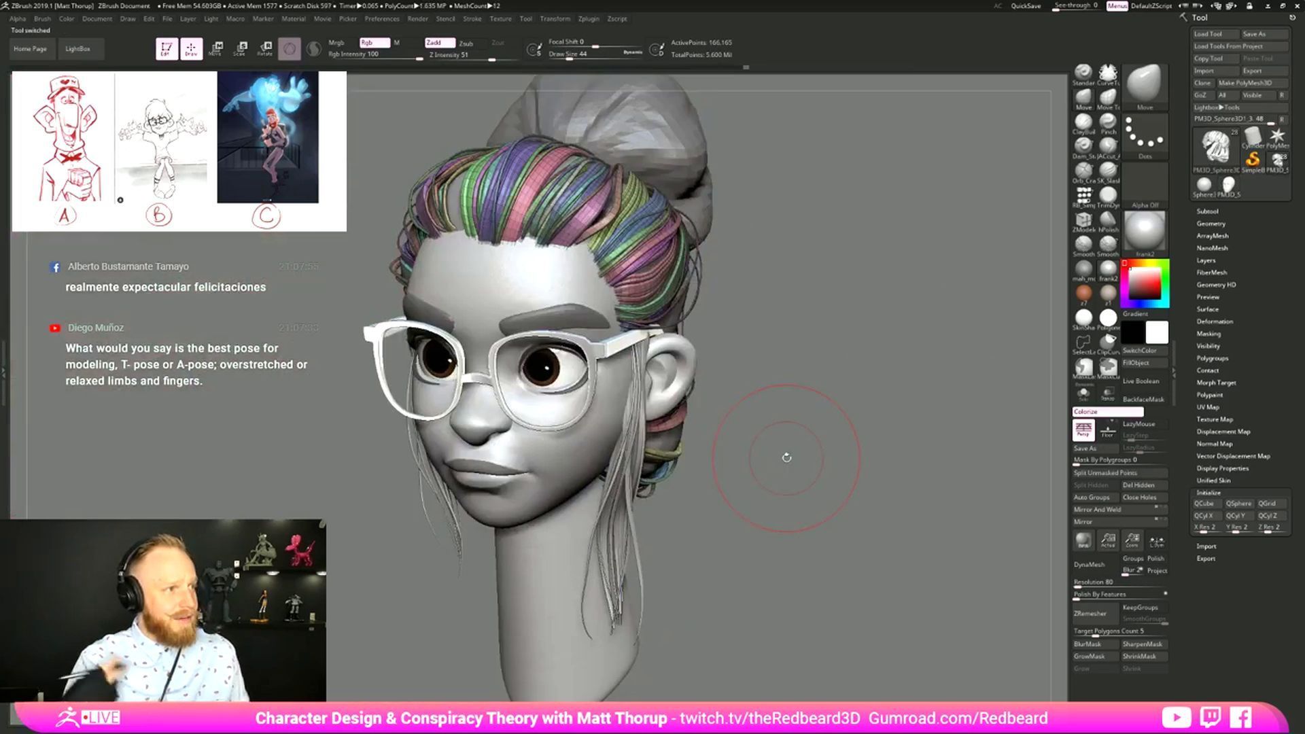Click the main color picker square

tap(1145, 283)
